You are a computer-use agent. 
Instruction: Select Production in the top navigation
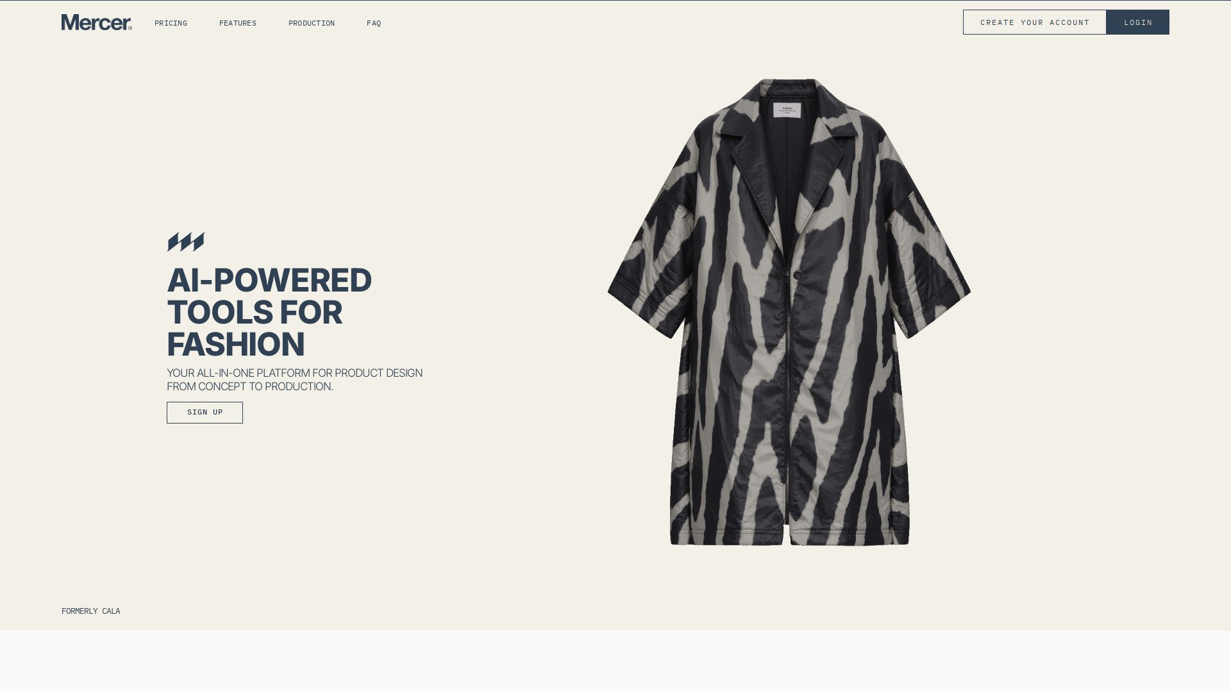click(312, 23)
